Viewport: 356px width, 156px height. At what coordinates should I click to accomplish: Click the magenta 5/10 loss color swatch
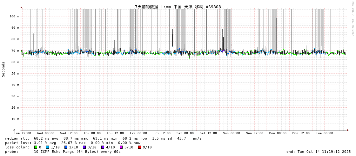click(121, 147)
